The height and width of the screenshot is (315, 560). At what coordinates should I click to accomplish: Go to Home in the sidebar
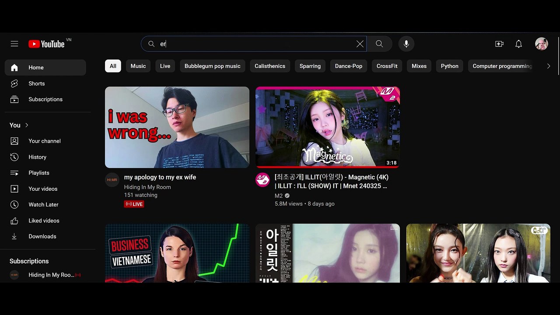pos(45,67)
